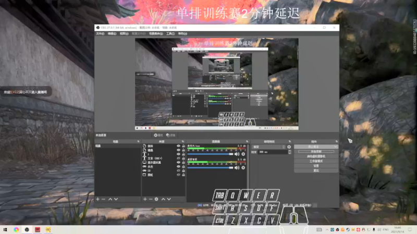Select the 场景 item in scenes list
417x234 pixels.
click(118, 146)
